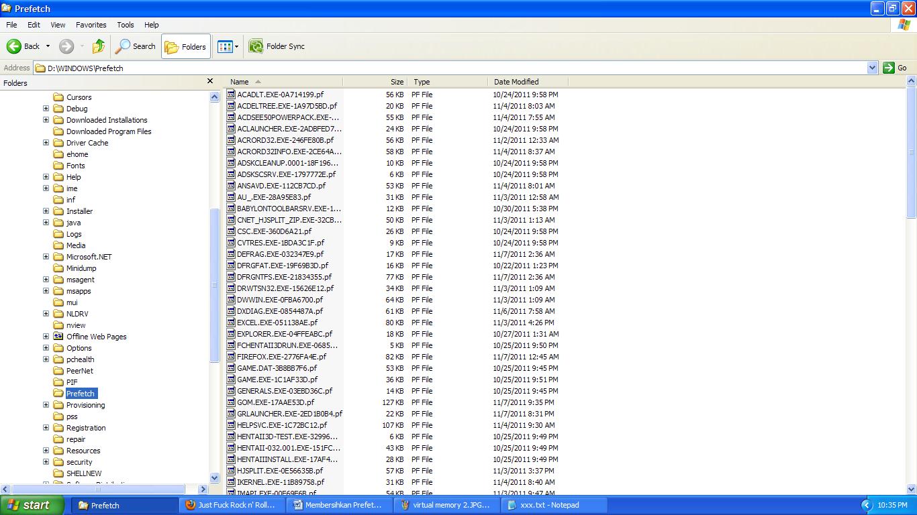
Task: Click the Windows Start button
Action: pyautogui.click(x=32, y=505)
